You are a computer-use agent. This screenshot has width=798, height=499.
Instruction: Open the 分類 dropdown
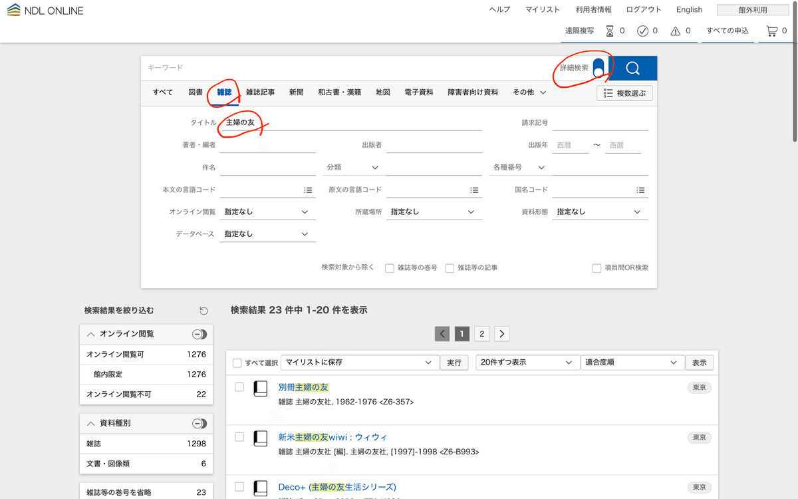click(x=352, y=168)
